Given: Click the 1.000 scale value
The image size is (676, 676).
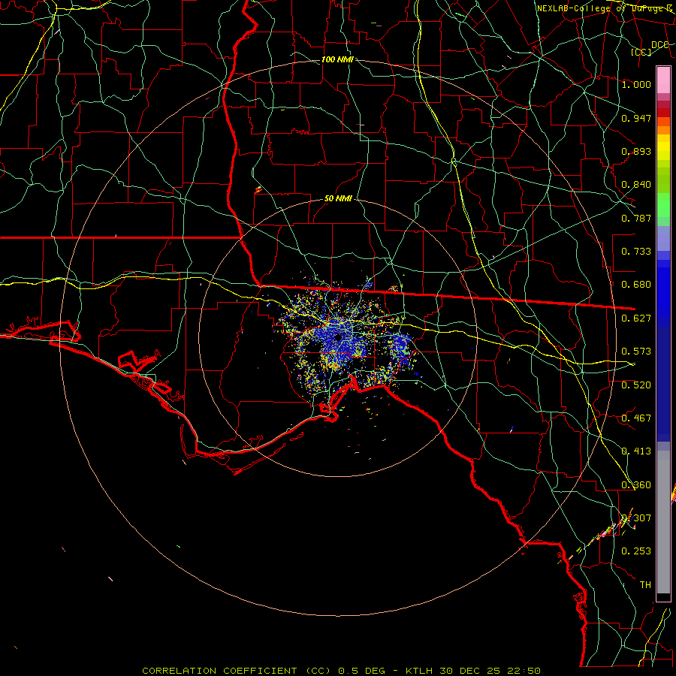Looking at the screenshot, I should (x=636, y=84).
